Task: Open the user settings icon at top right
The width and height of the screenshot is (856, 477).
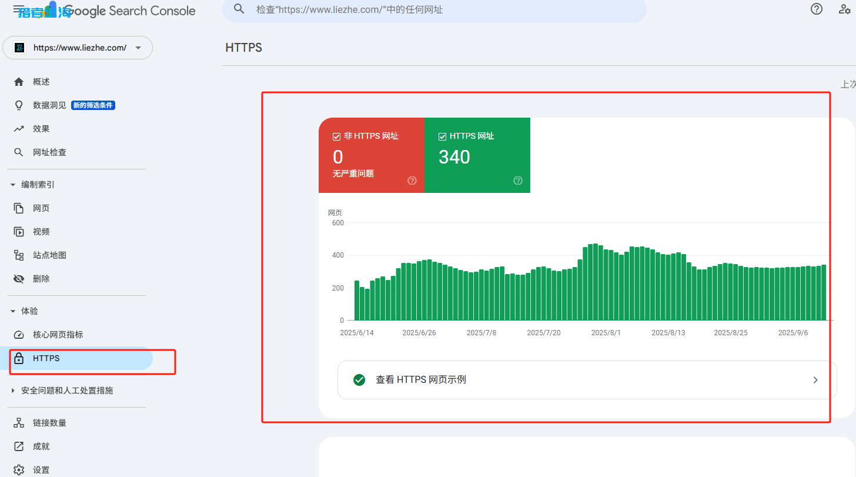Action: pos(844,9)
